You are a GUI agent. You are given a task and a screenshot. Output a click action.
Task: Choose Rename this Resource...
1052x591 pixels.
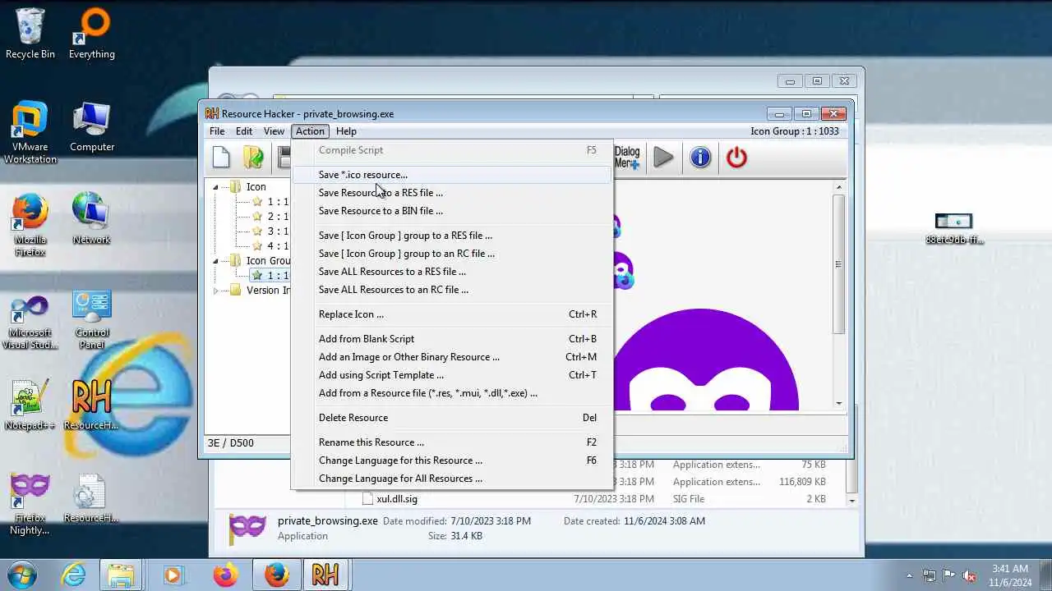(452, 442)
